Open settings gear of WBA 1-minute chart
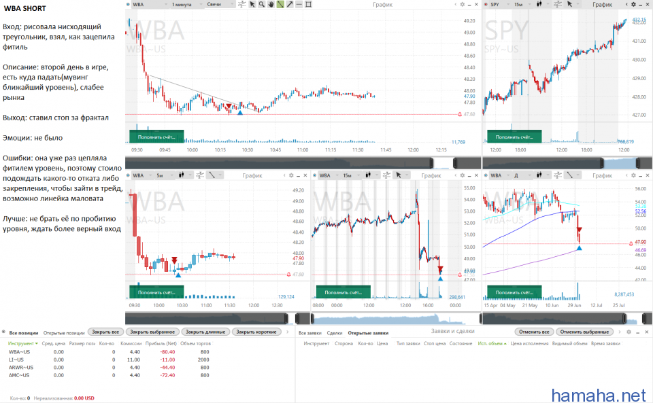This screenshot has height=403, width=653. point(463,4)
